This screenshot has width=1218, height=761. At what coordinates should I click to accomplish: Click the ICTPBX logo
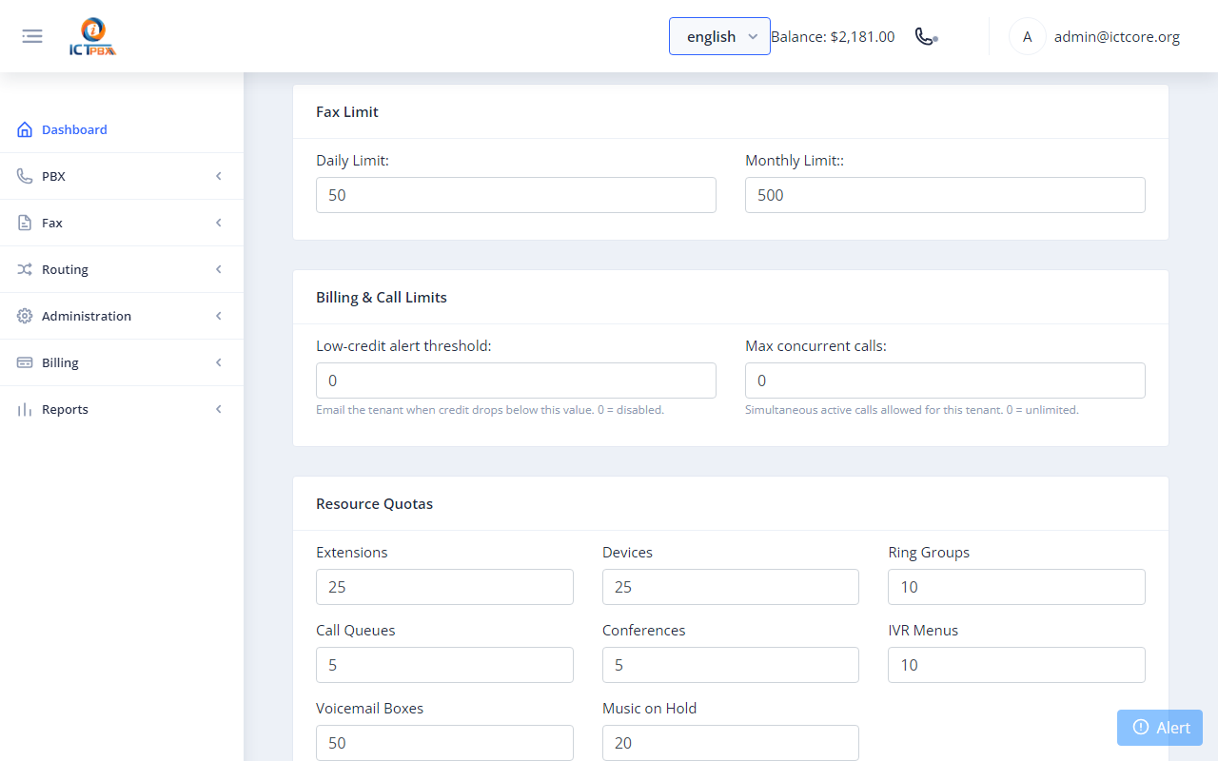[x=93, y=37]
